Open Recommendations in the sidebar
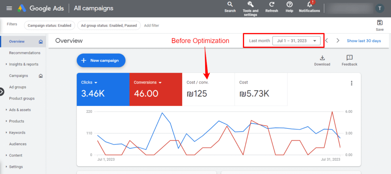391x174 pixels. click(x=24, y=53)
